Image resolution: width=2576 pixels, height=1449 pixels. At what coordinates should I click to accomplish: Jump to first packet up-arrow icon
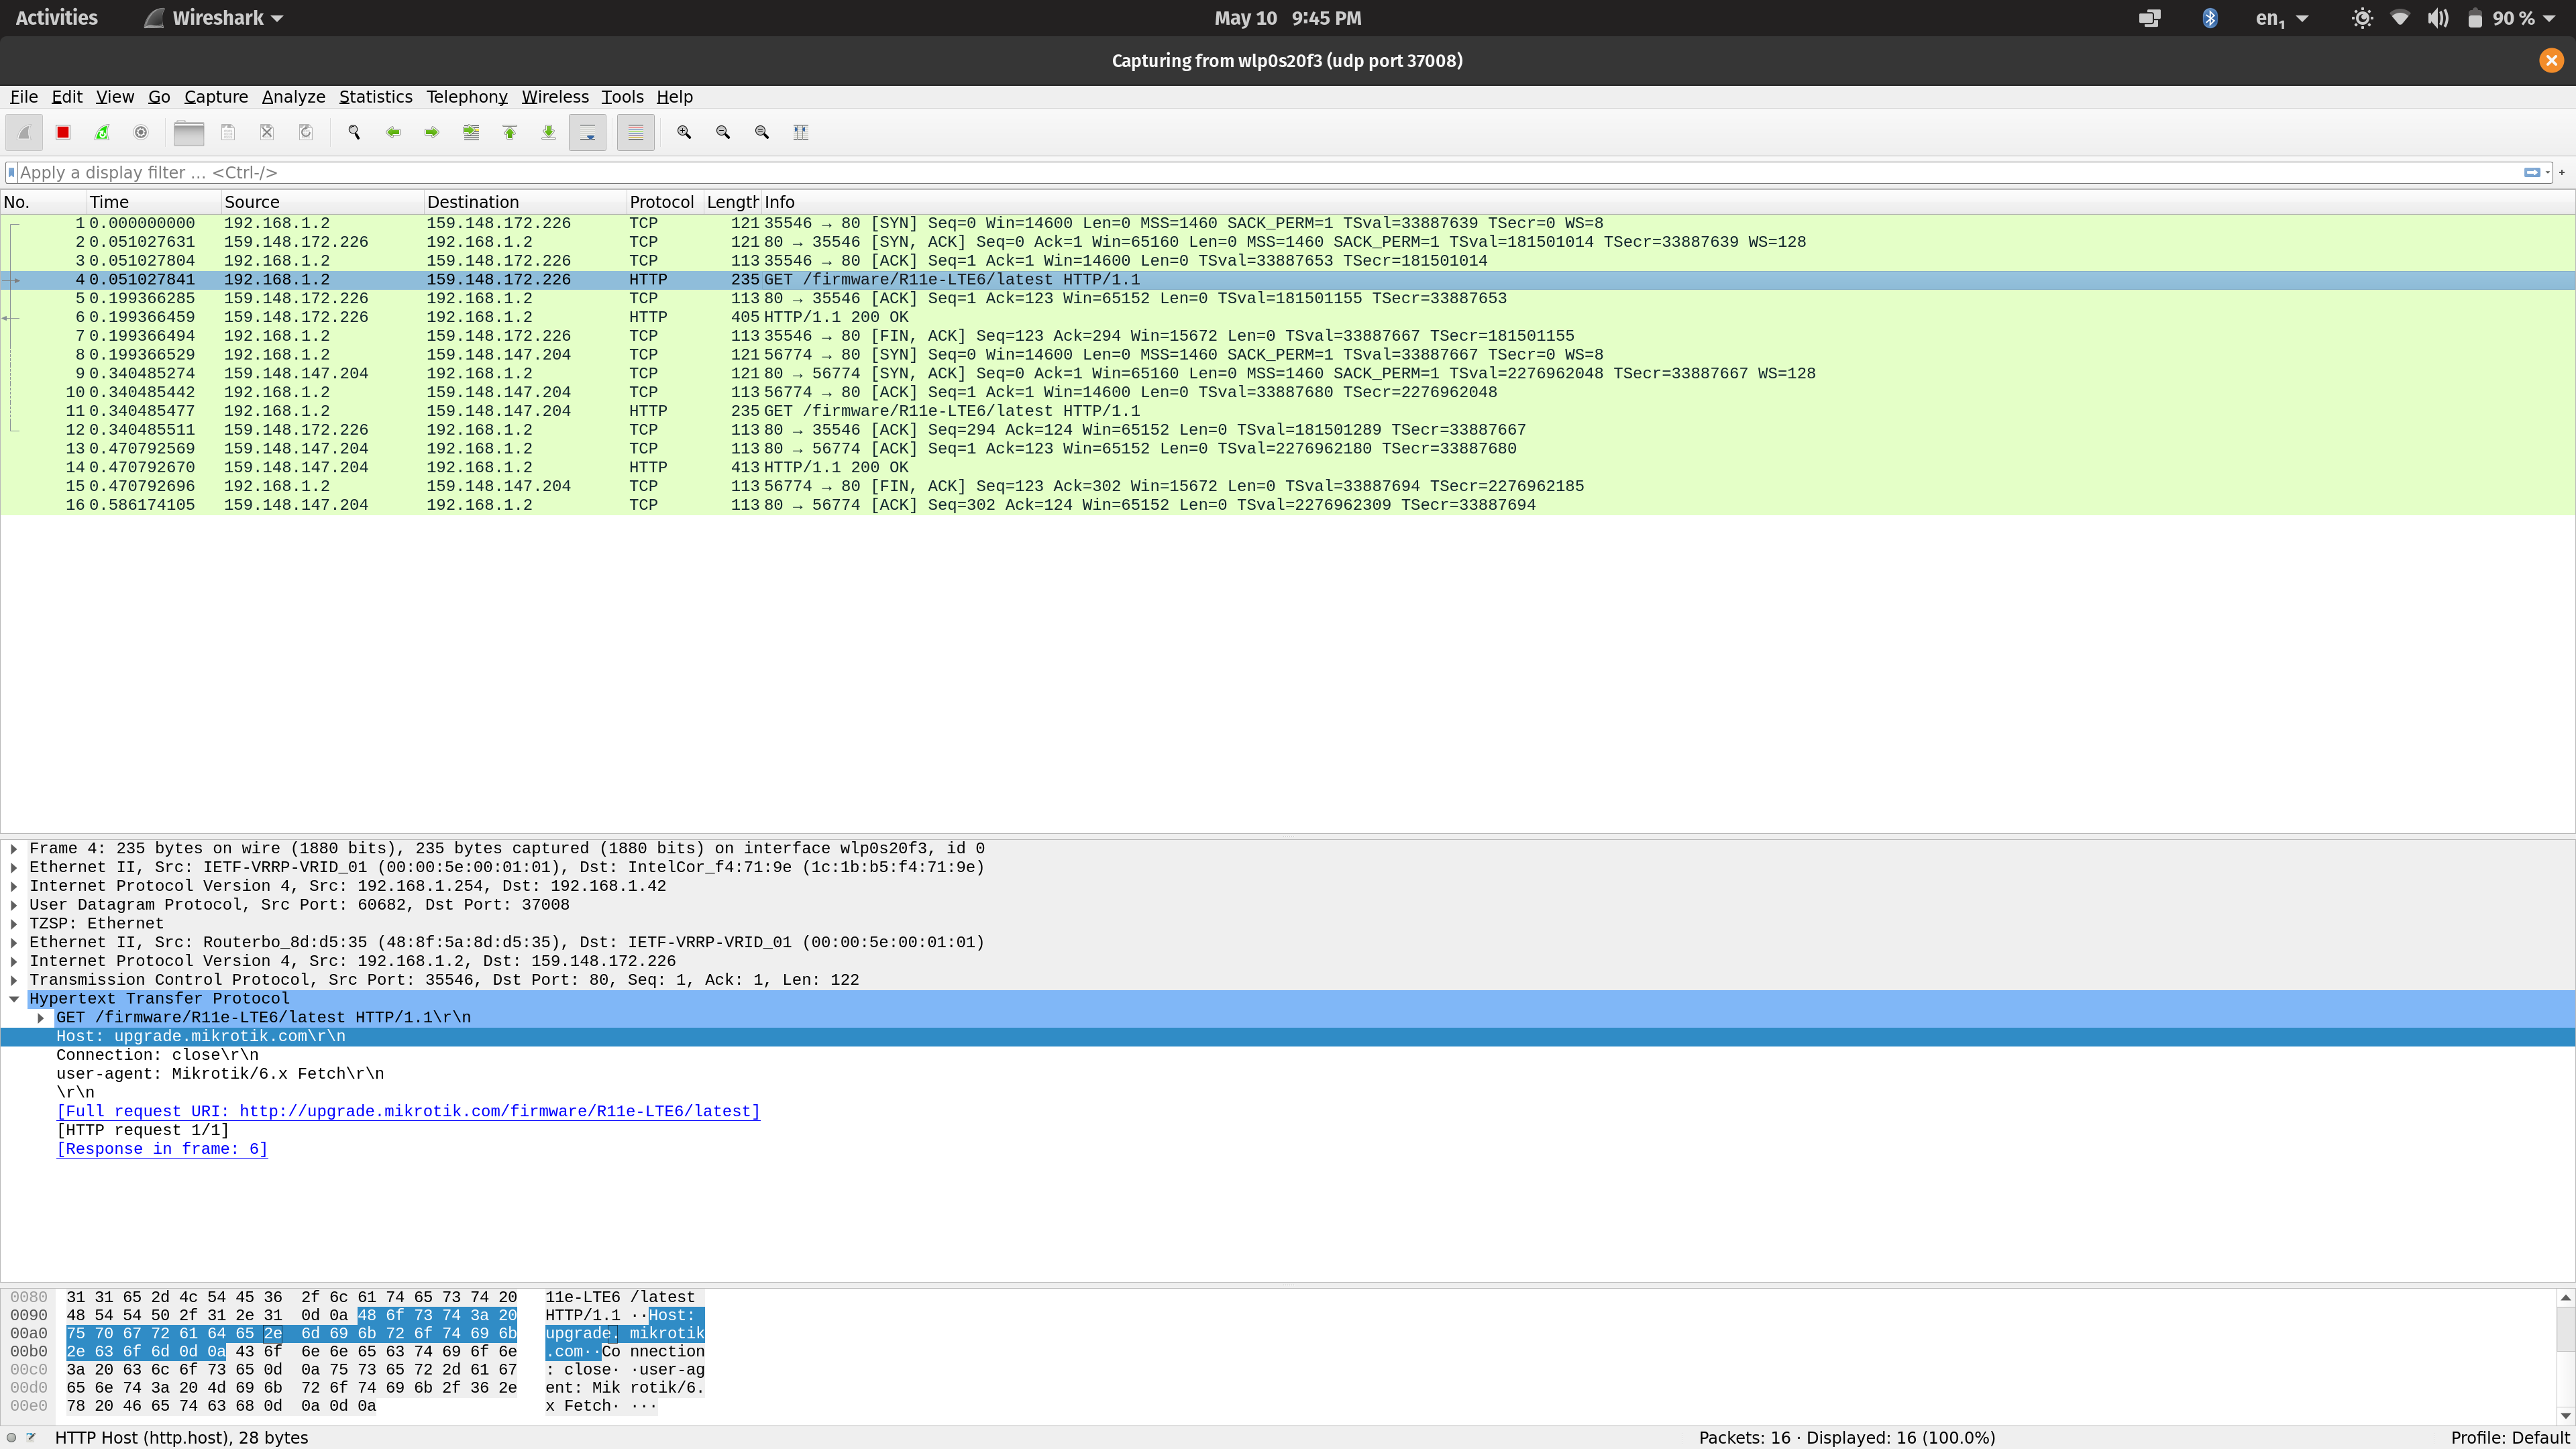[x=510, y=132]
